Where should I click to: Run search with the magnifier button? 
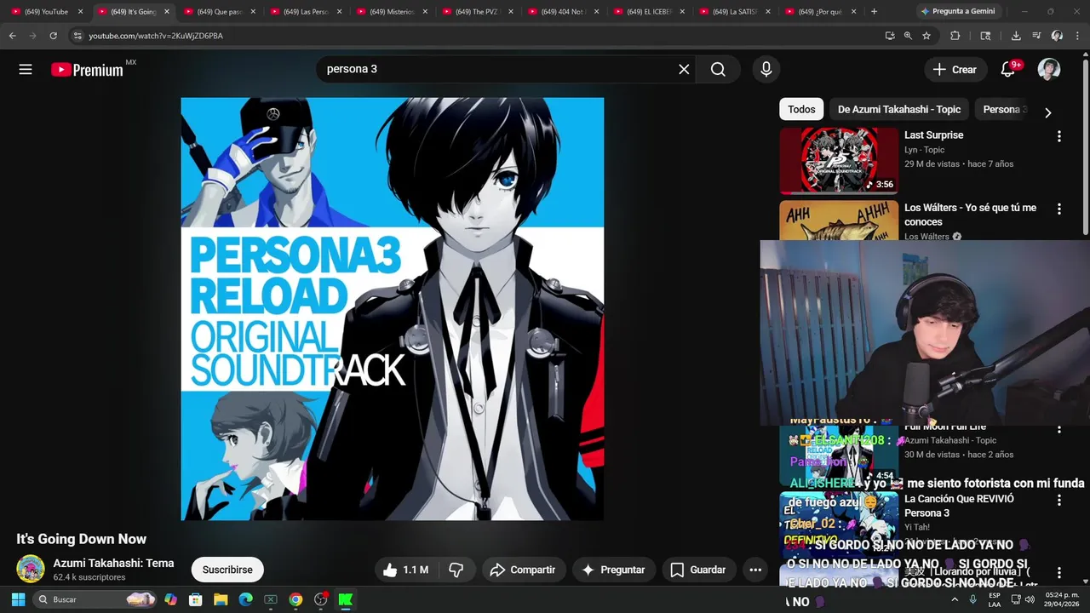[x=718, y=69]
